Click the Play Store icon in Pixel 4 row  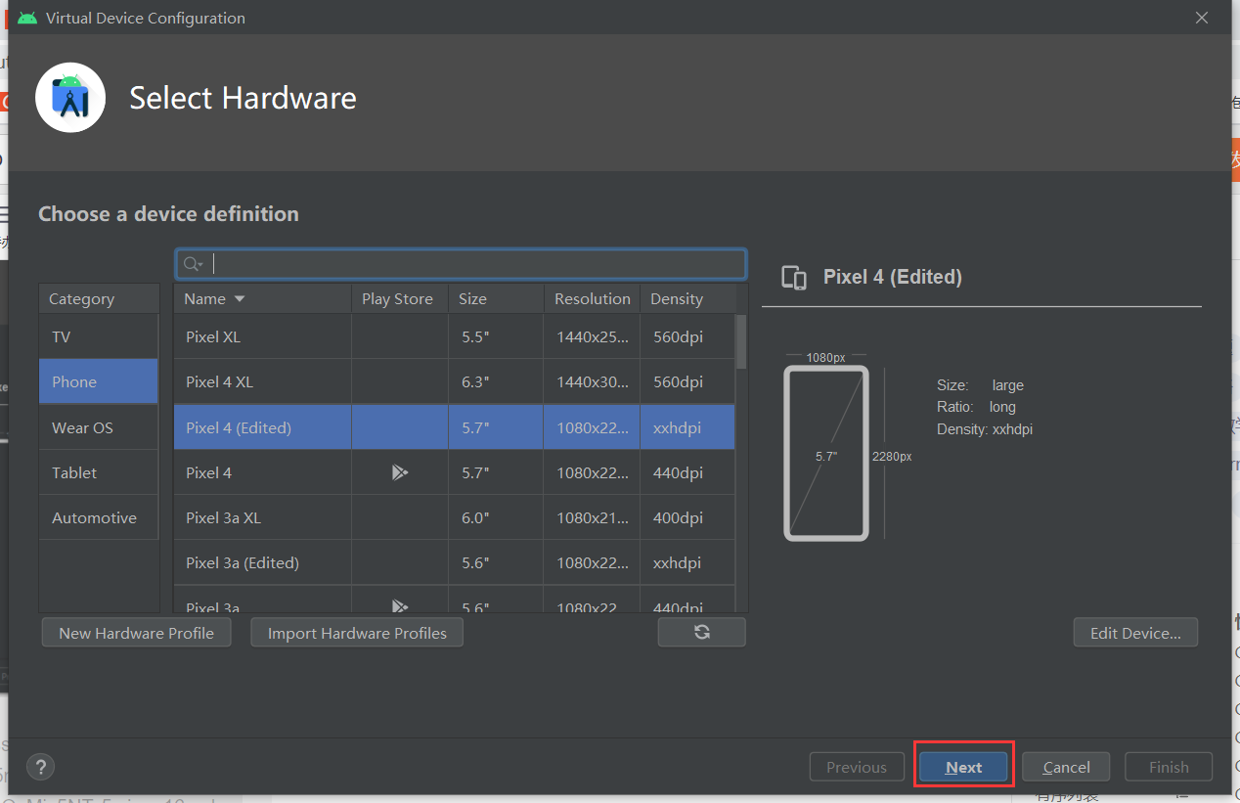[x=399, y=472]
